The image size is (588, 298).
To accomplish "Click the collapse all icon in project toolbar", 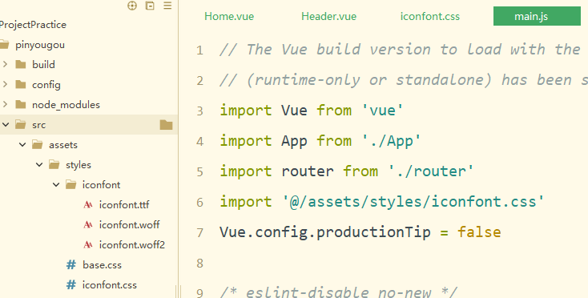I will click(x=150, y=6).
